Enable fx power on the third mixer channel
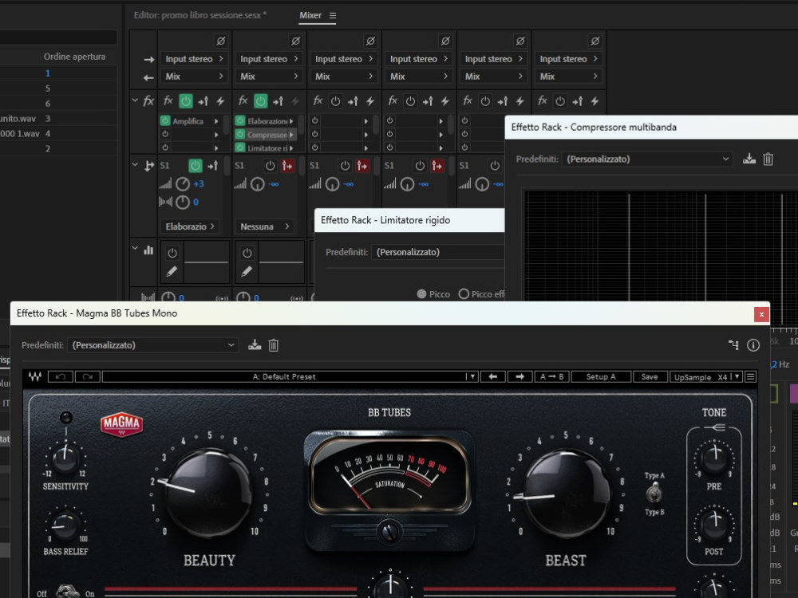This screenshot has width=798, height=598. tap(335, 101)
